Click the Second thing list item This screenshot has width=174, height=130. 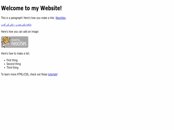14,64
